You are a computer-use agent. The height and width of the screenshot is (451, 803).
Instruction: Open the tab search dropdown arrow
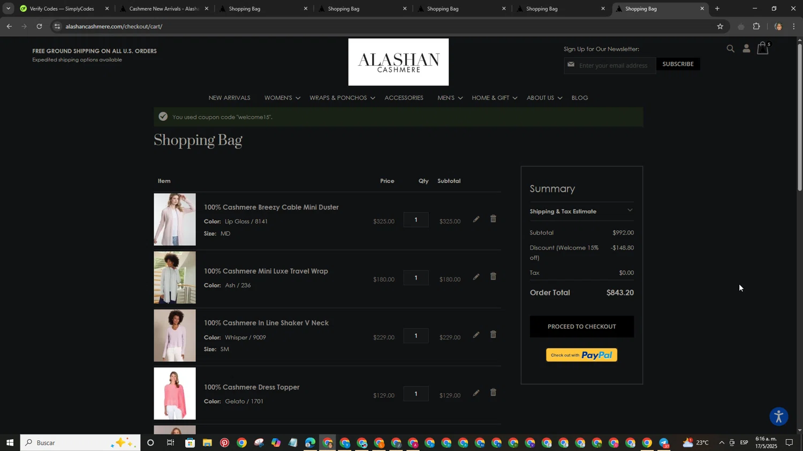pos(8,9)
